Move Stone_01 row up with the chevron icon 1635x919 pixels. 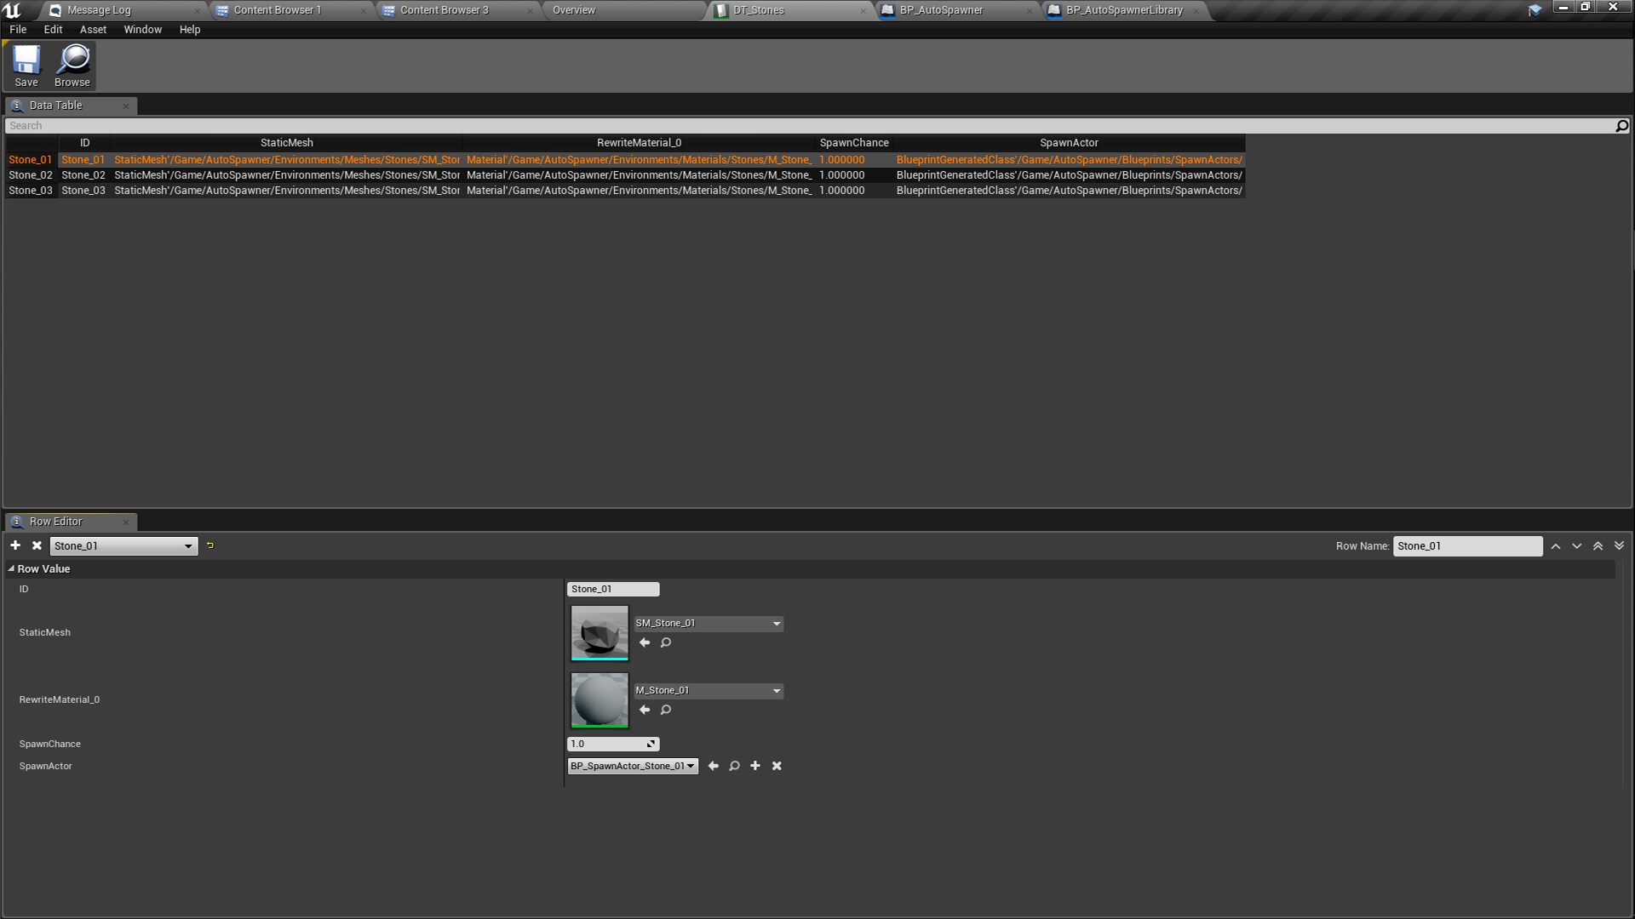(1555, 545)
